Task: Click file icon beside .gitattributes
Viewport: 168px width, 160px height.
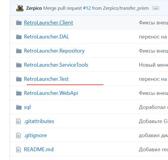Action: click(19, 122)
